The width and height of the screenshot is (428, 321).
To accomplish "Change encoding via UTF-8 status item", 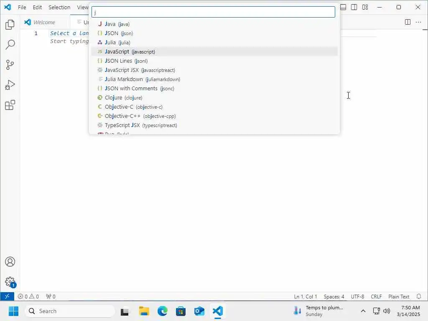I will pyautogui.click(x=357, y=296).
